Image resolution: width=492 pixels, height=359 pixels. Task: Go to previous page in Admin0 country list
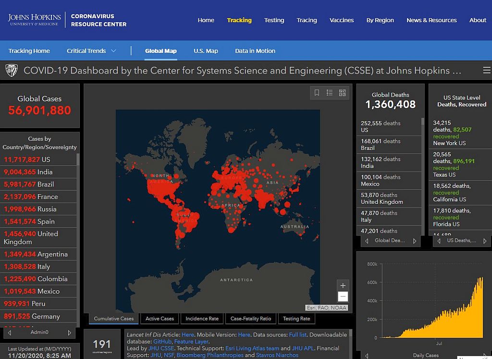[x=10, y=333]
